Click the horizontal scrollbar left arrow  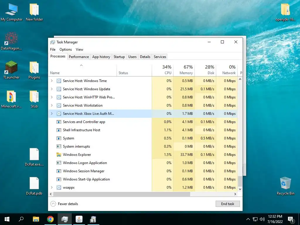point(51,194)
